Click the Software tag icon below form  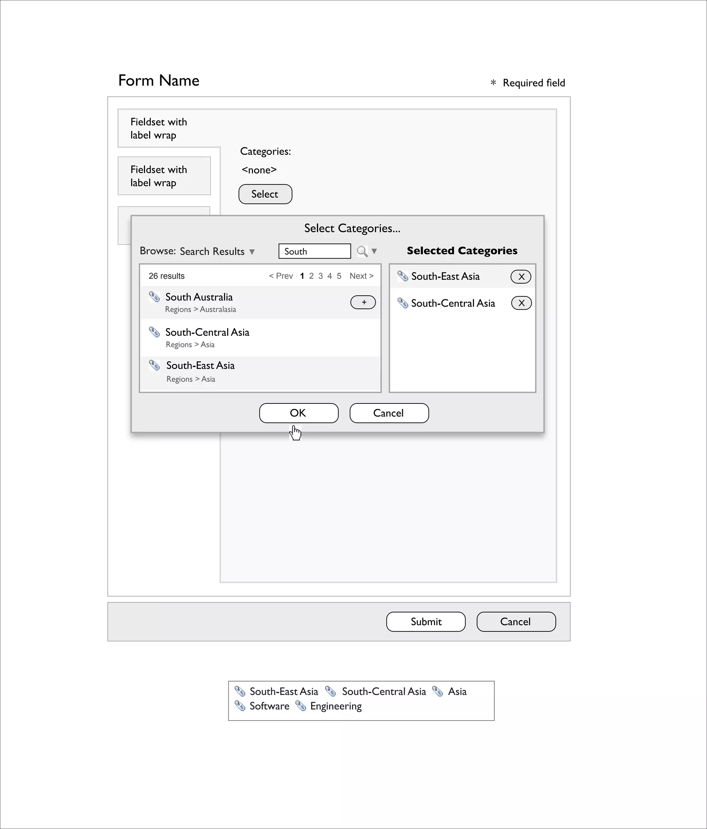[240, 706]
